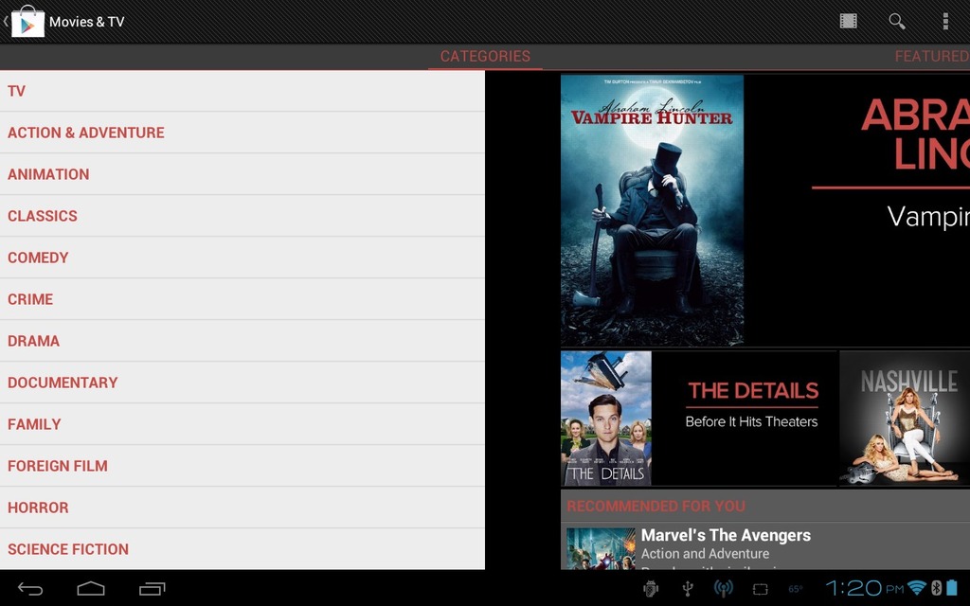The height and width of the screenshot is (606, 970).
Task: Open the Nashville show poster
Action: pos(905,419)
